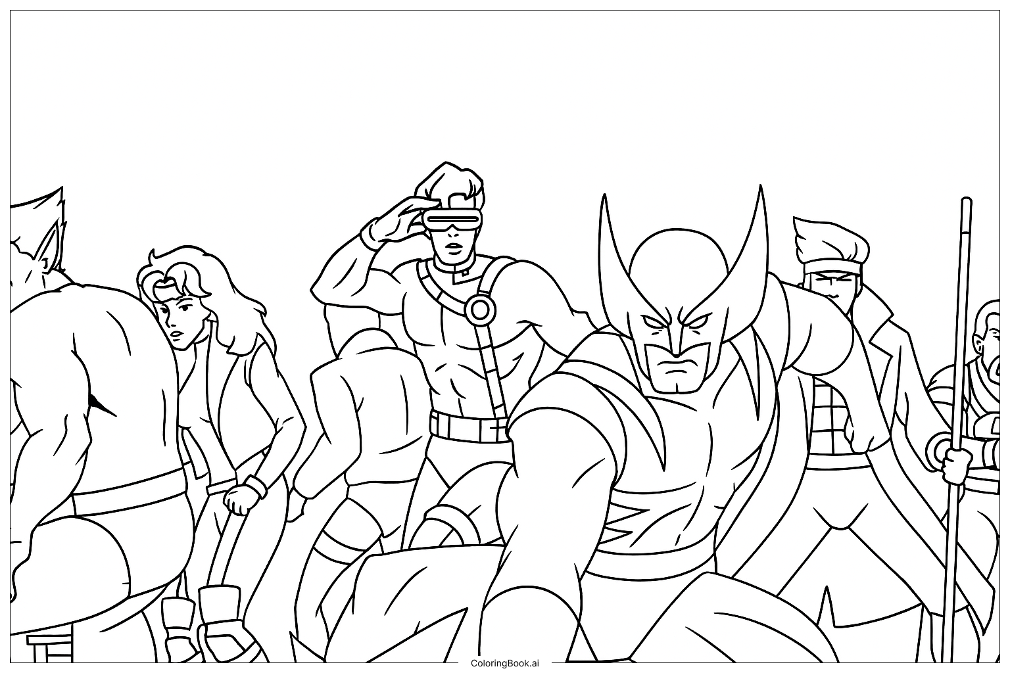The height and width of the screenshot is (673, 1010).
Task: Click the ColoringBook.ai text at the bottom
Action: pos(505,663)
